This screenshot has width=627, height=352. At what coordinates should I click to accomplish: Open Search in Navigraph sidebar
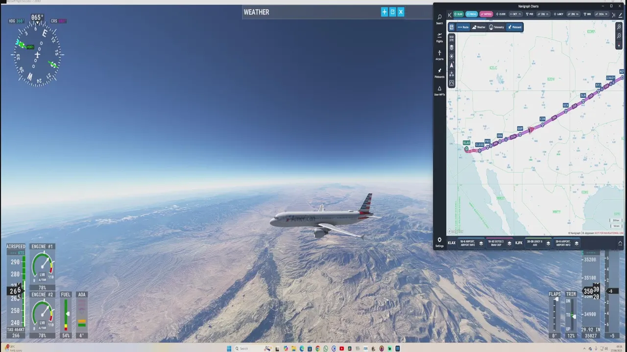439,19
